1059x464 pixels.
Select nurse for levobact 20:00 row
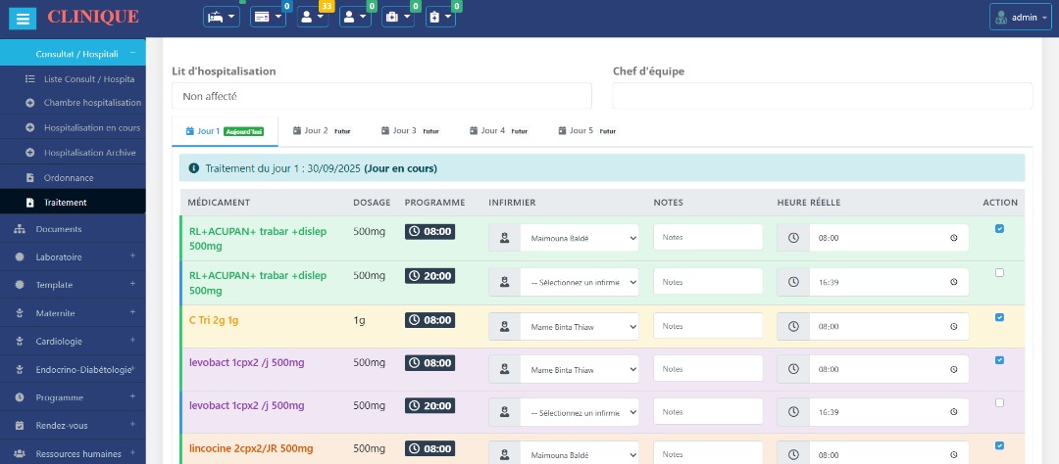(579, 411)
